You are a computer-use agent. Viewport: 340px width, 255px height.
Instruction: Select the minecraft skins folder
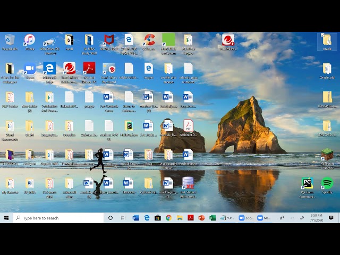tap(70, 188)
